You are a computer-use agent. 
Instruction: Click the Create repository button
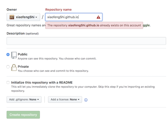tap(23, 115)
